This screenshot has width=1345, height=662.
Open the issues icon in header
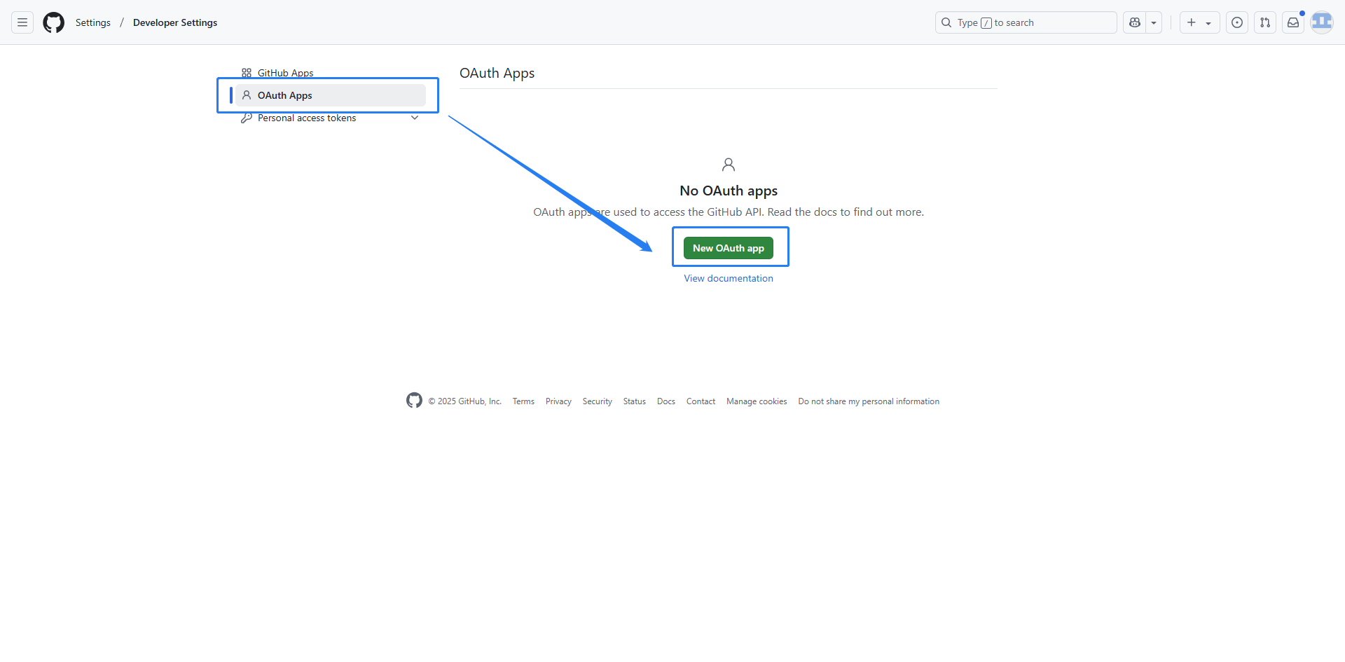click(1237, 22)
